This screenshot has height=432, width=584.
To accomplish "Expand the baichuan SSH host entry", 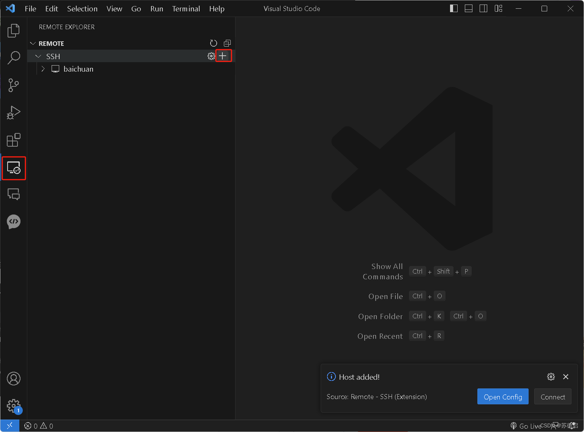I will [x=43, y=69].
